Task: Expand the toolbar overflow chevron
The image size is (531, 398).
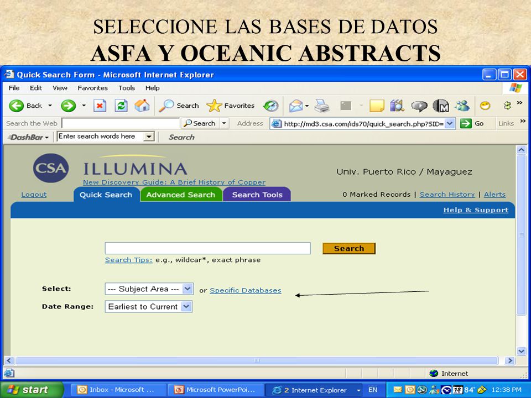Action: coord(519,103)
